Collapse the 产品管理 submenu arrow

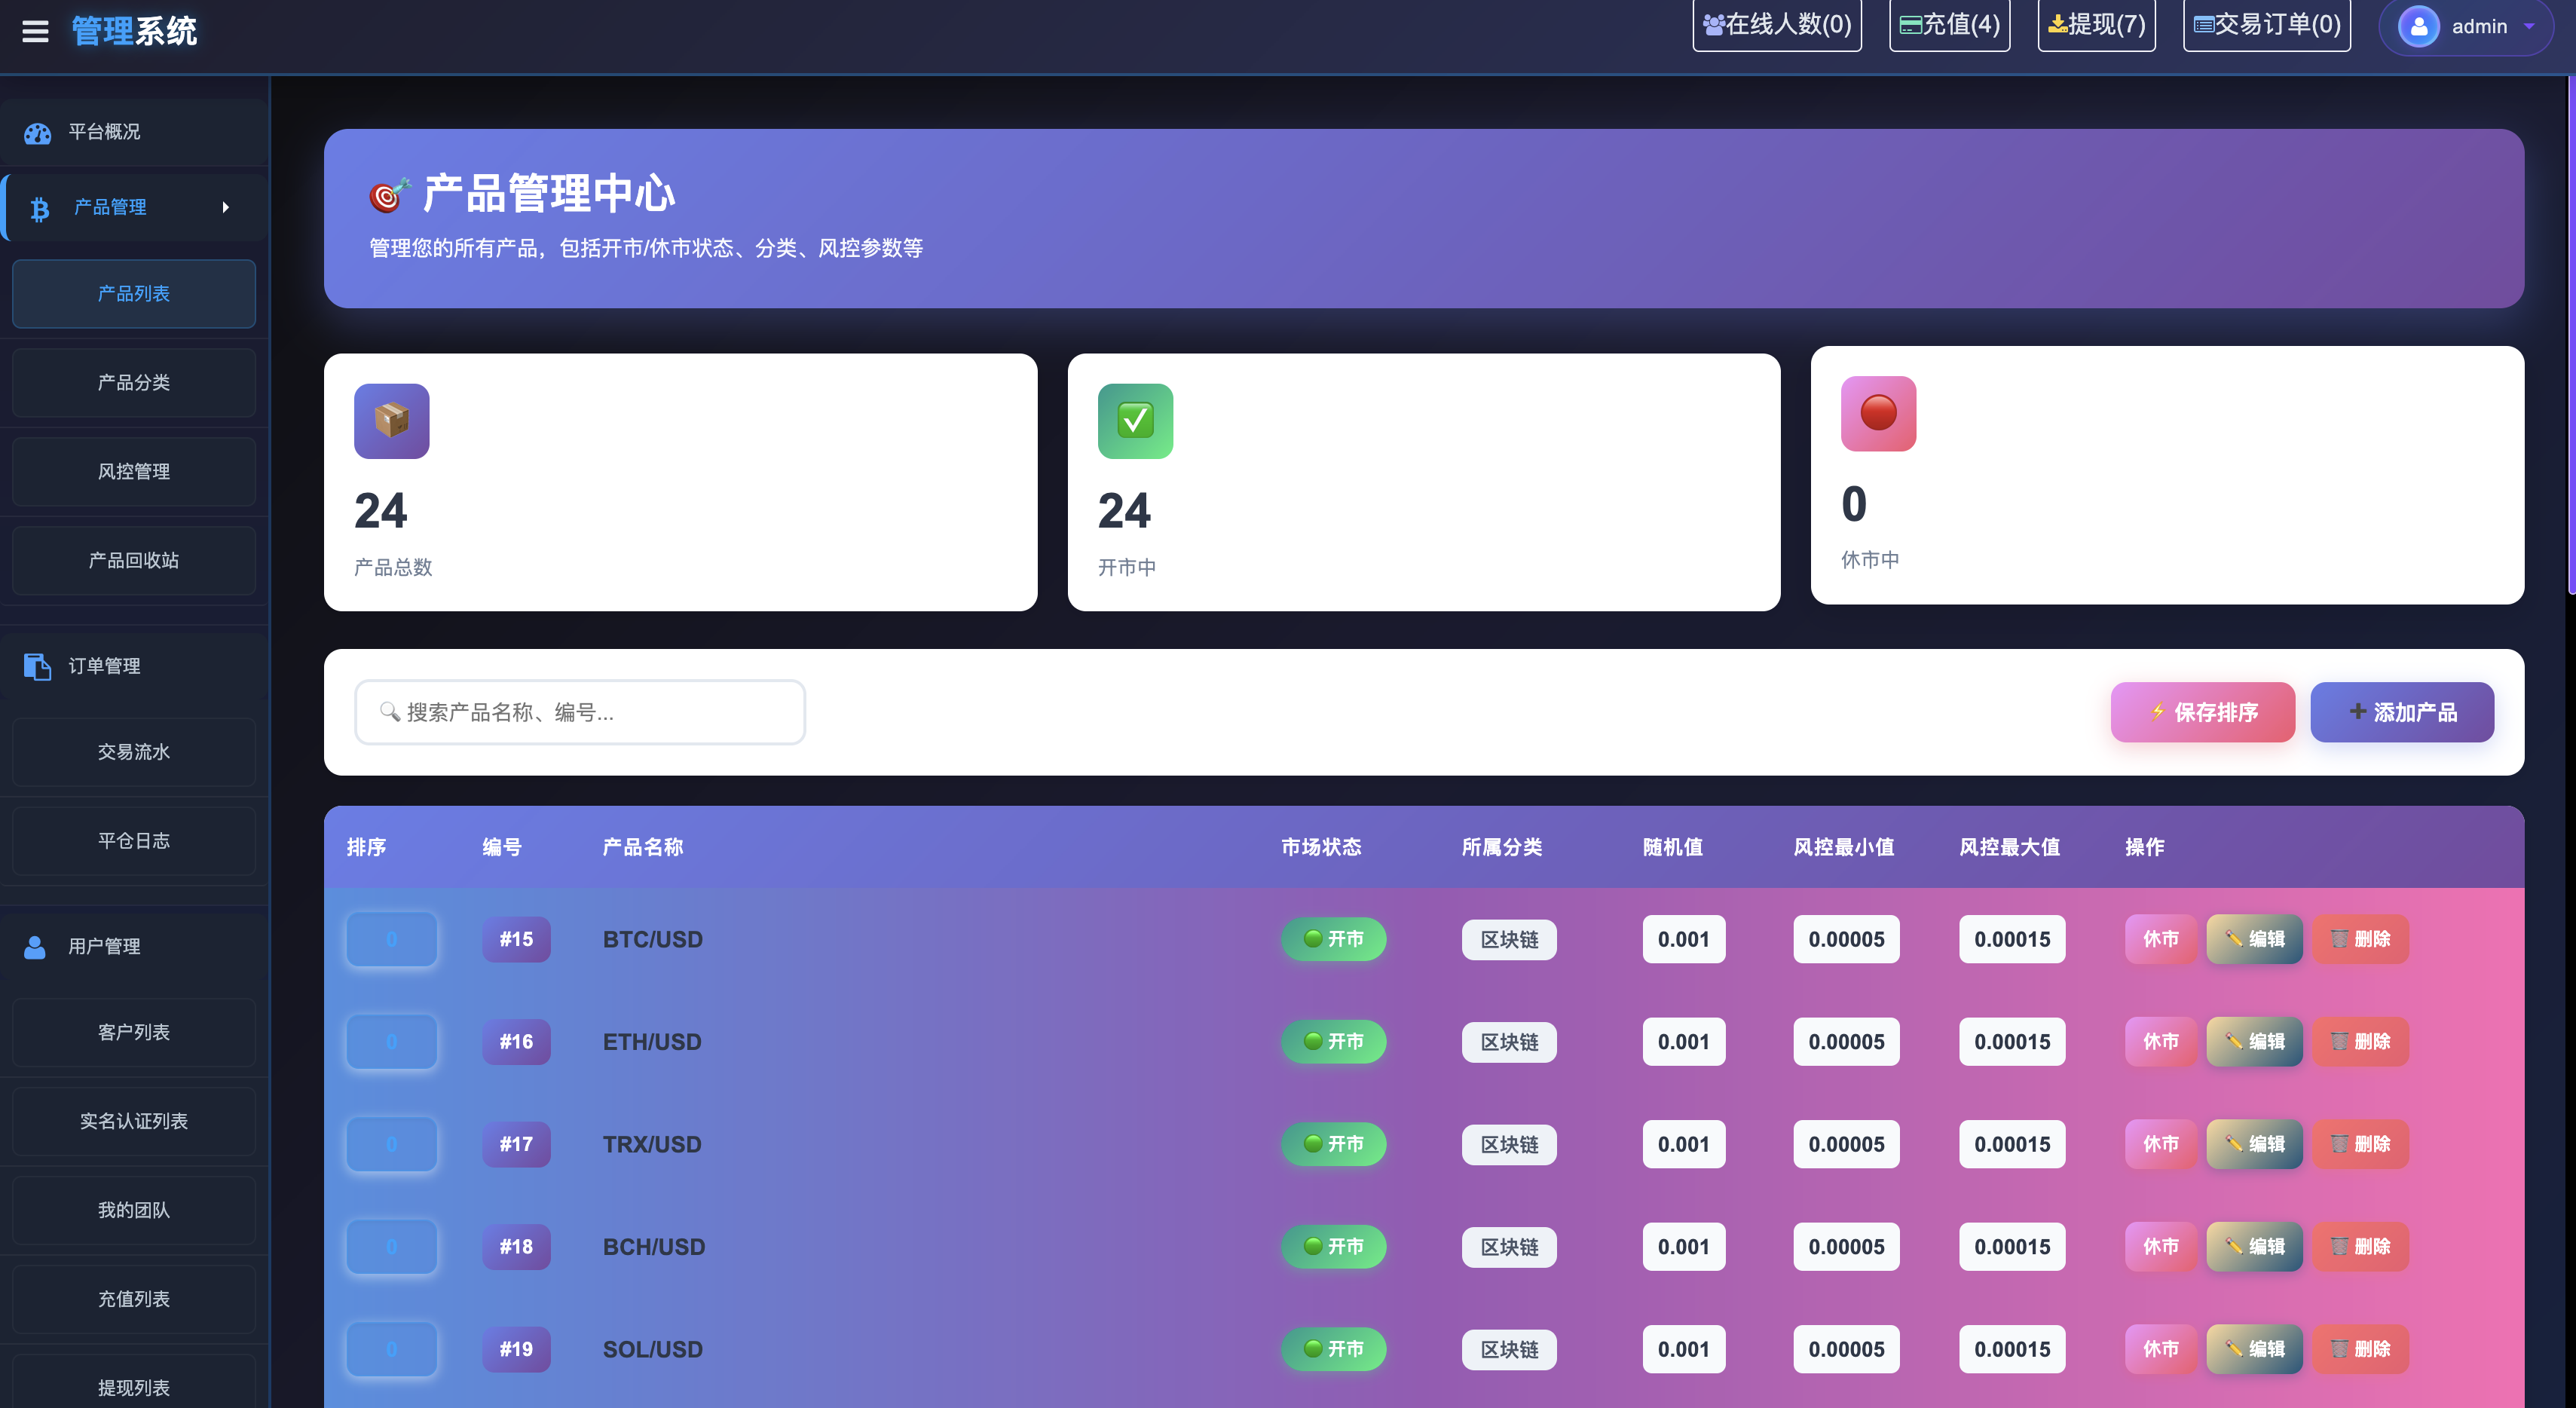[x=226, y=208]
